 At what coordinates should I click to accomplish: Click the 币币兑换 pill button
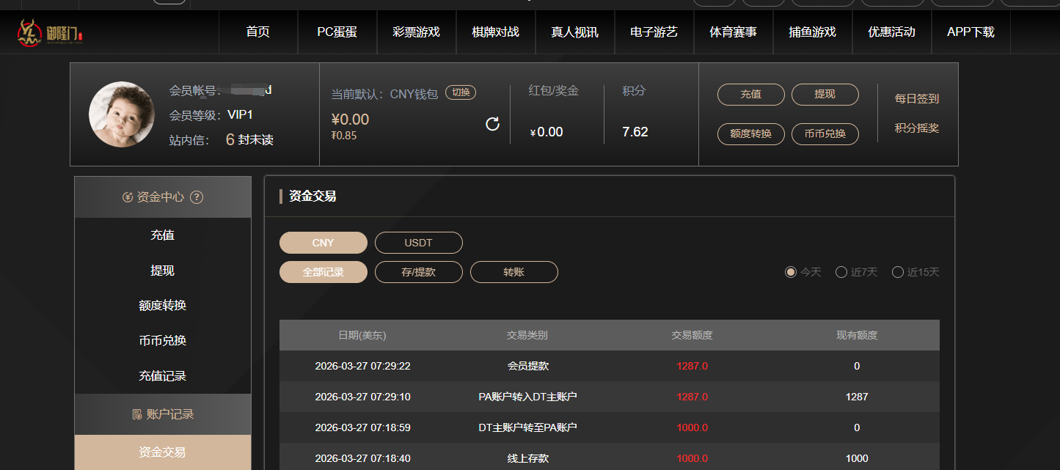tap(825, 134)
